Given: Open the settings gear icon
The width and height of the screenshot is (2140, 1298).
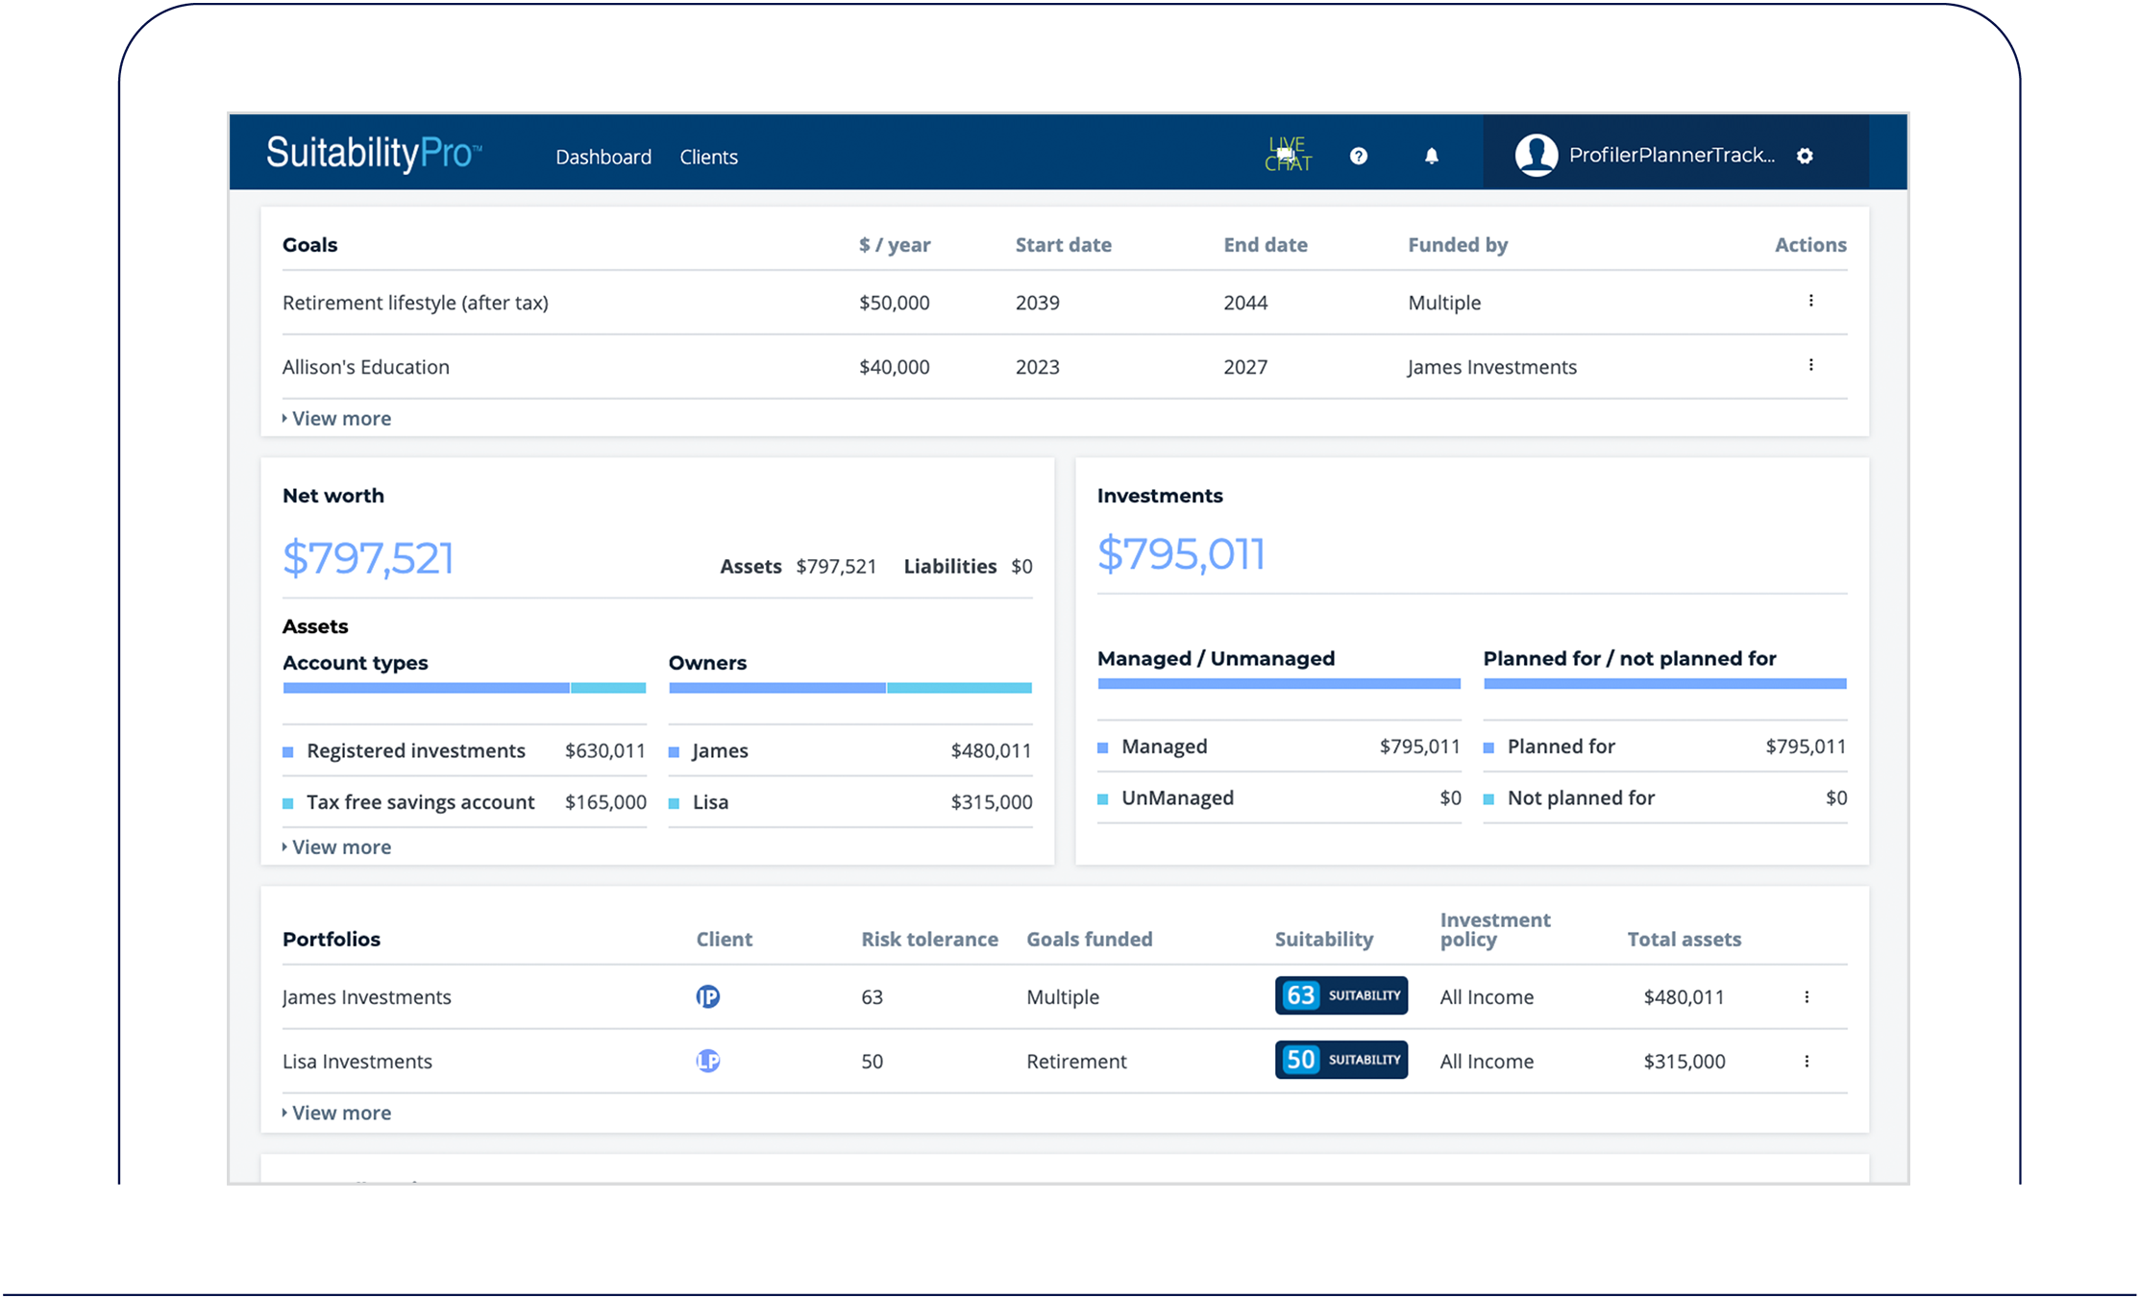Looking at the screenshot, I should 1805,156.
